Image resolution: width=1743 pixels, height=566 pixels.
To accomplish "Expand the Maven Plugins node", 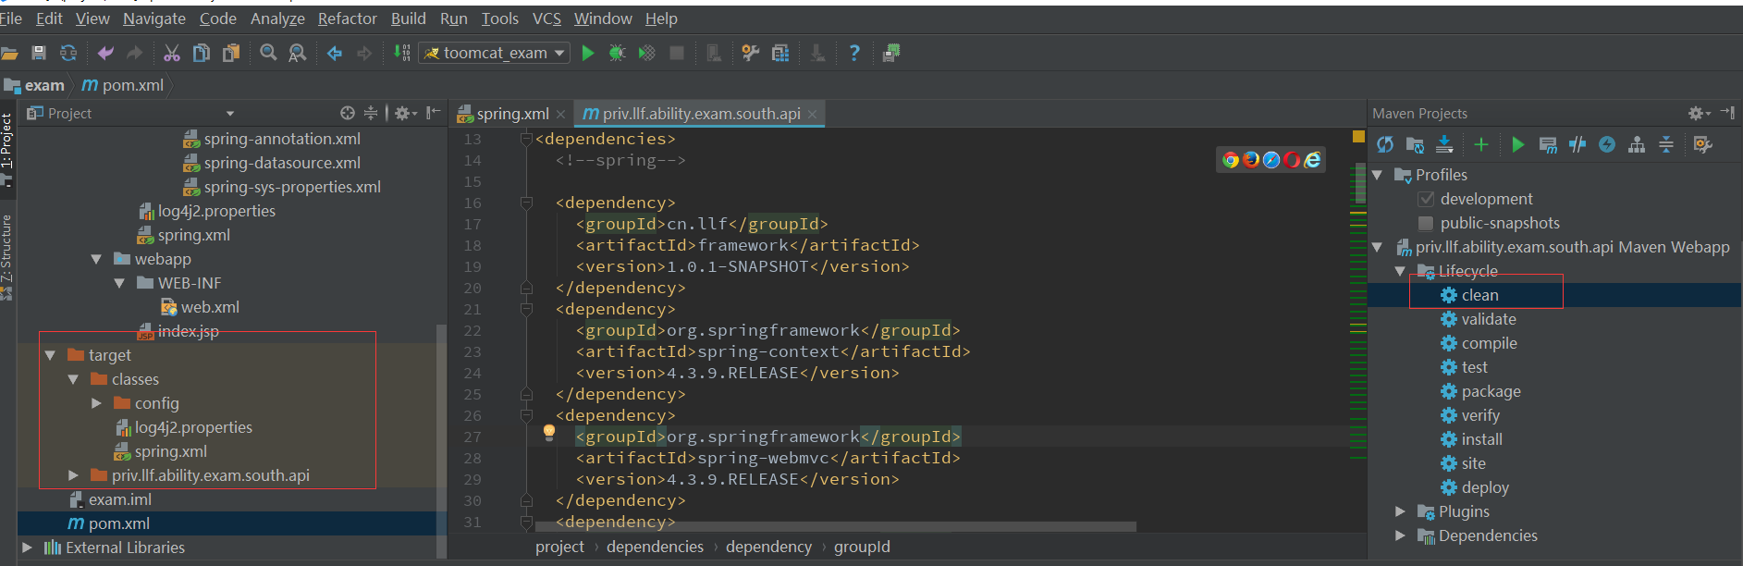I will [1400, 511].
